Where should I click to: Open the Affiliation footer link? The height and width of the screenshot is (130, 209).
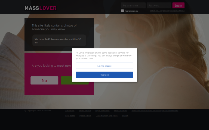pos(70,110)
